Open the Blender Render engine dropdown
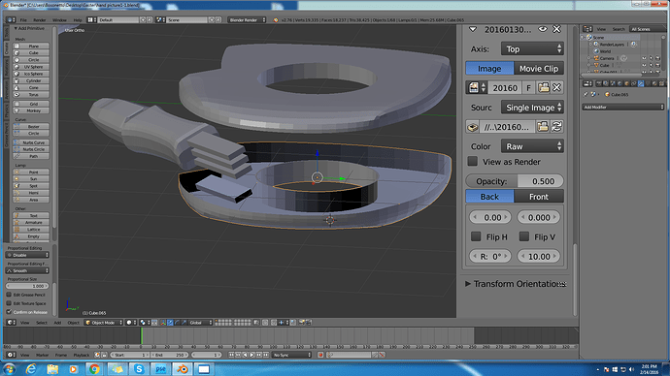The width and height of the screenshot is (670, 376). (x=247, y=20)
